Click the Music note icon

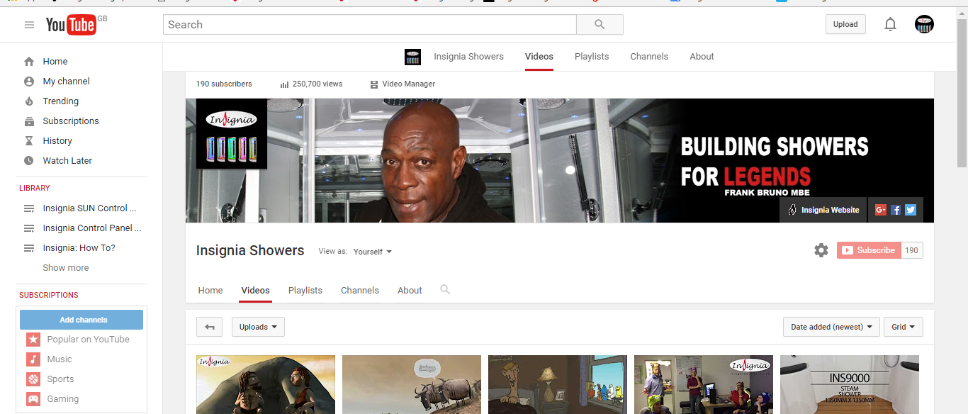[33, 359]
